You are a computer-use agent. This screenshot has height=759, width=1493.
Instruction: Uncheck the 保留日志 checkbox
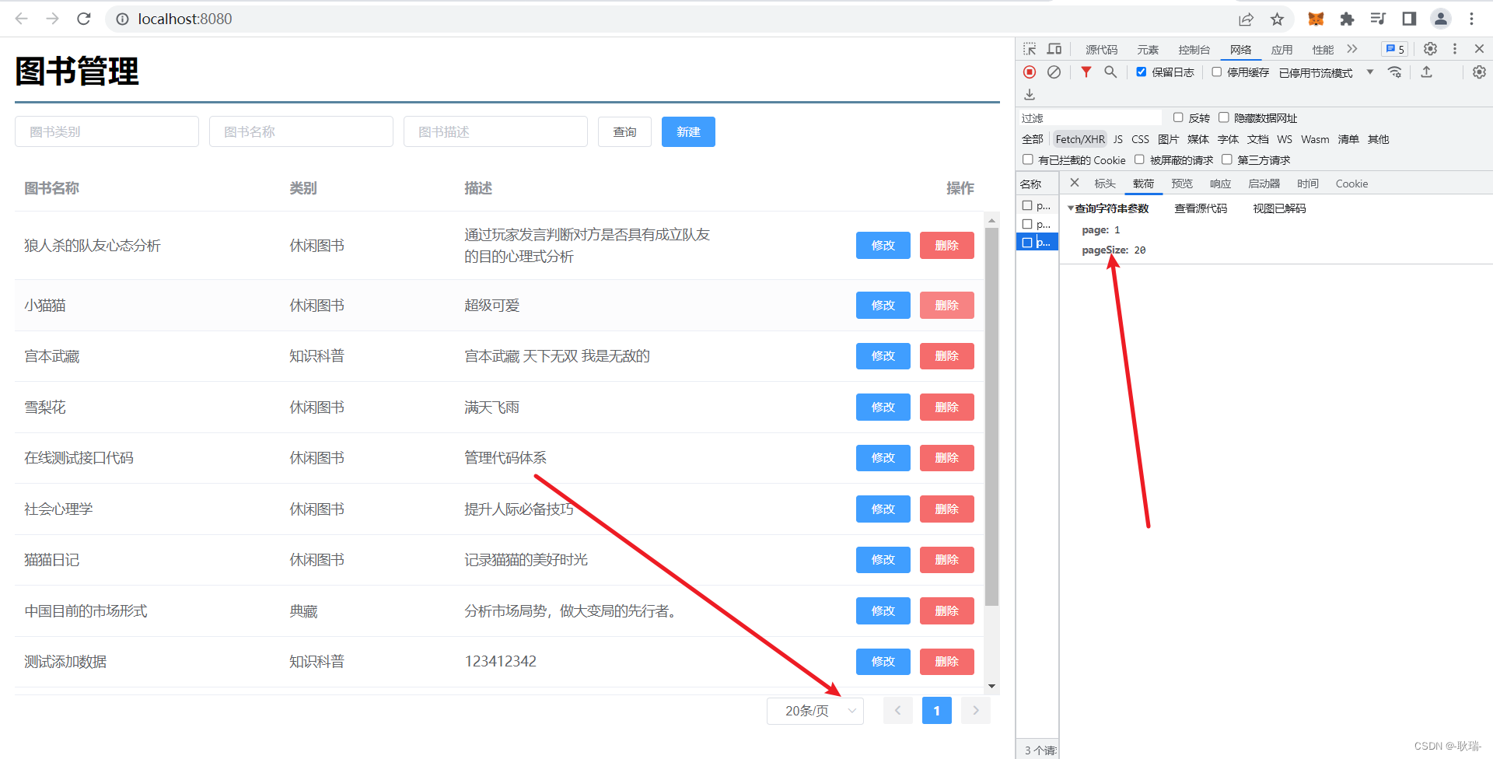(1142, 72)
